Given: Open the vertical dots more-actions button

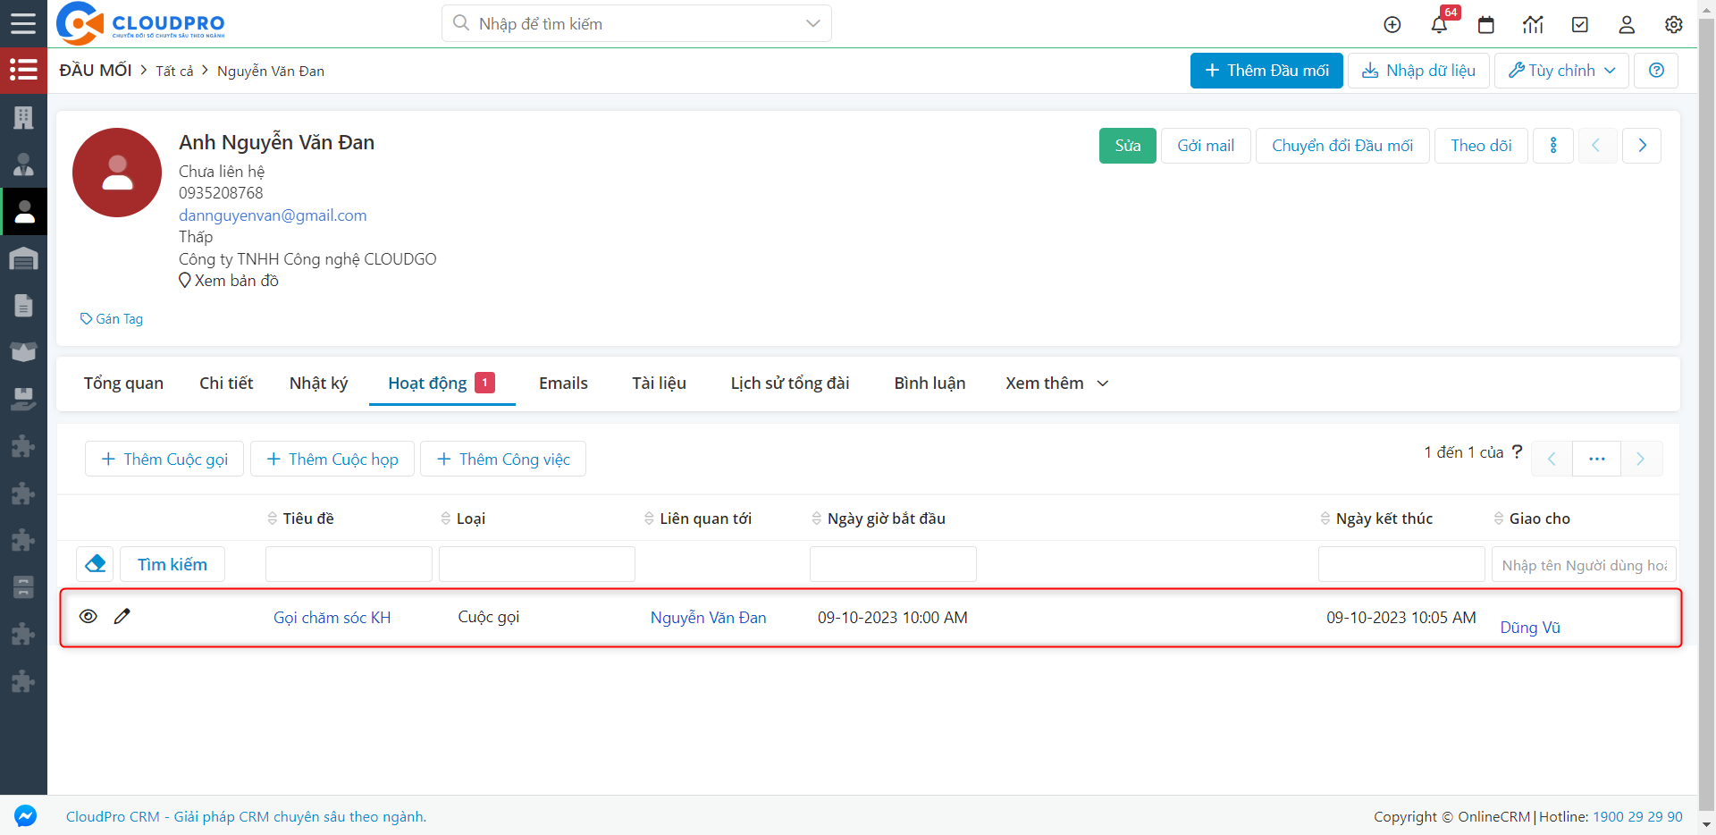Looking at the screenshot, I should click(1553, 146).
